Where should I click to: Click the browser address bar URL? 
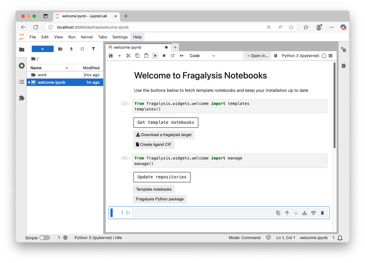(x=93, y=27)
